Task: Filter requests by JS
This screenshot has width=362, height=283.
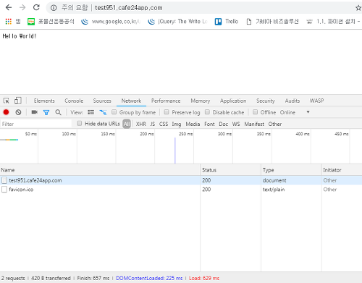Action: (x=153, y=124)
